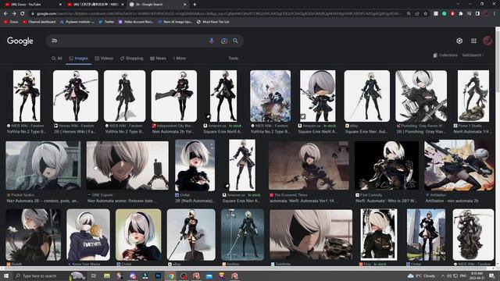Open the Pocket Tactics 2B close-up image
500x281 pixels.
pyautogui.click(x=43, y=165)
